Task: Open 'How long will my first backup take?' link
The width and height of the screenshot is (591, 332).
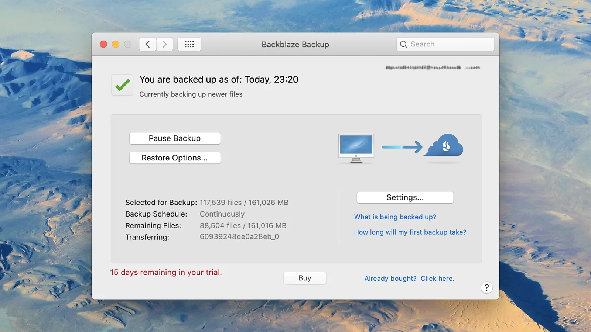Action: (410, 232)
